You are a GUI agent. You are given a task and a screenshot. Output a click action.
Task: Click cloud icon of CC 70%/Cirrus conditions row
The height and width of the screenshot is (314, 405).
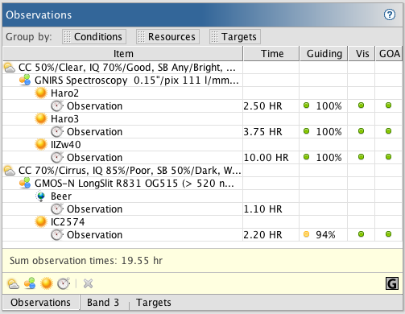[10, 171]
